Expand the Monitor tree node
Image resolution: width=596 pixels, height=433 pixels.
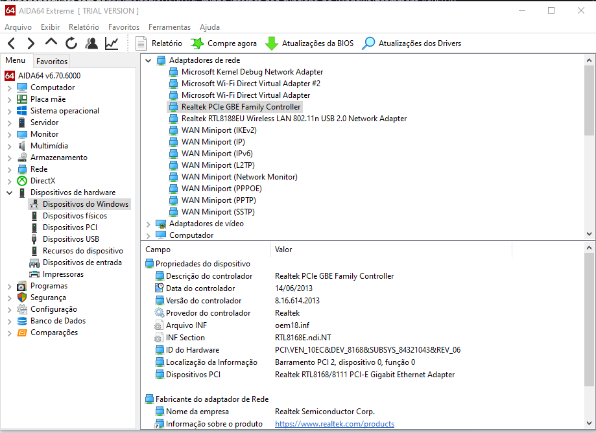pos(10,135)
